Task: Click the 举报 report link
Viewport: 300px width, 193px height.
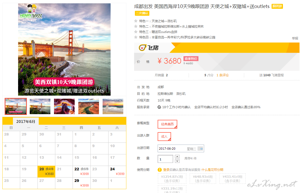Action: pyautogui.click(x=295, y=38)
